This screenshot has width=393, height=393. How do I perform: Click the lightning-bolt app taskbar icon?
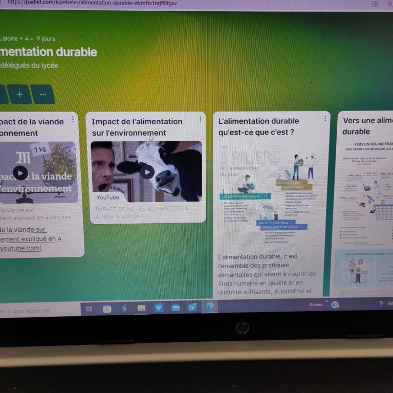point(124,308)
